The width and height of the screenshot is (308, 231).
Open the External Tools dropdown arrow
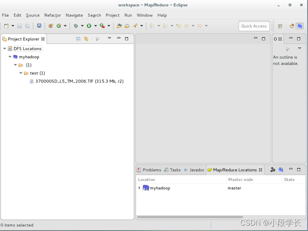[x=109, y=26]
